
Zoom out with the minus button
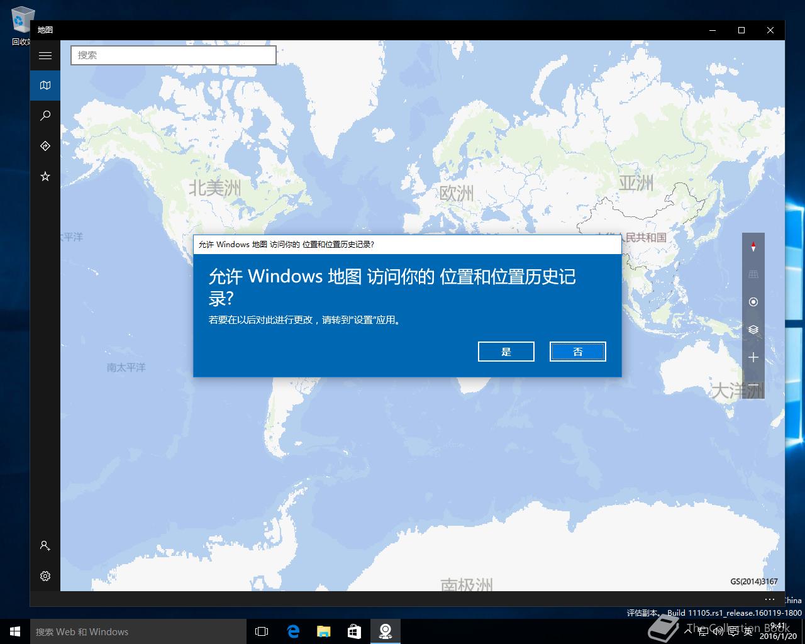pyautogui.click(x=753, y=385)
